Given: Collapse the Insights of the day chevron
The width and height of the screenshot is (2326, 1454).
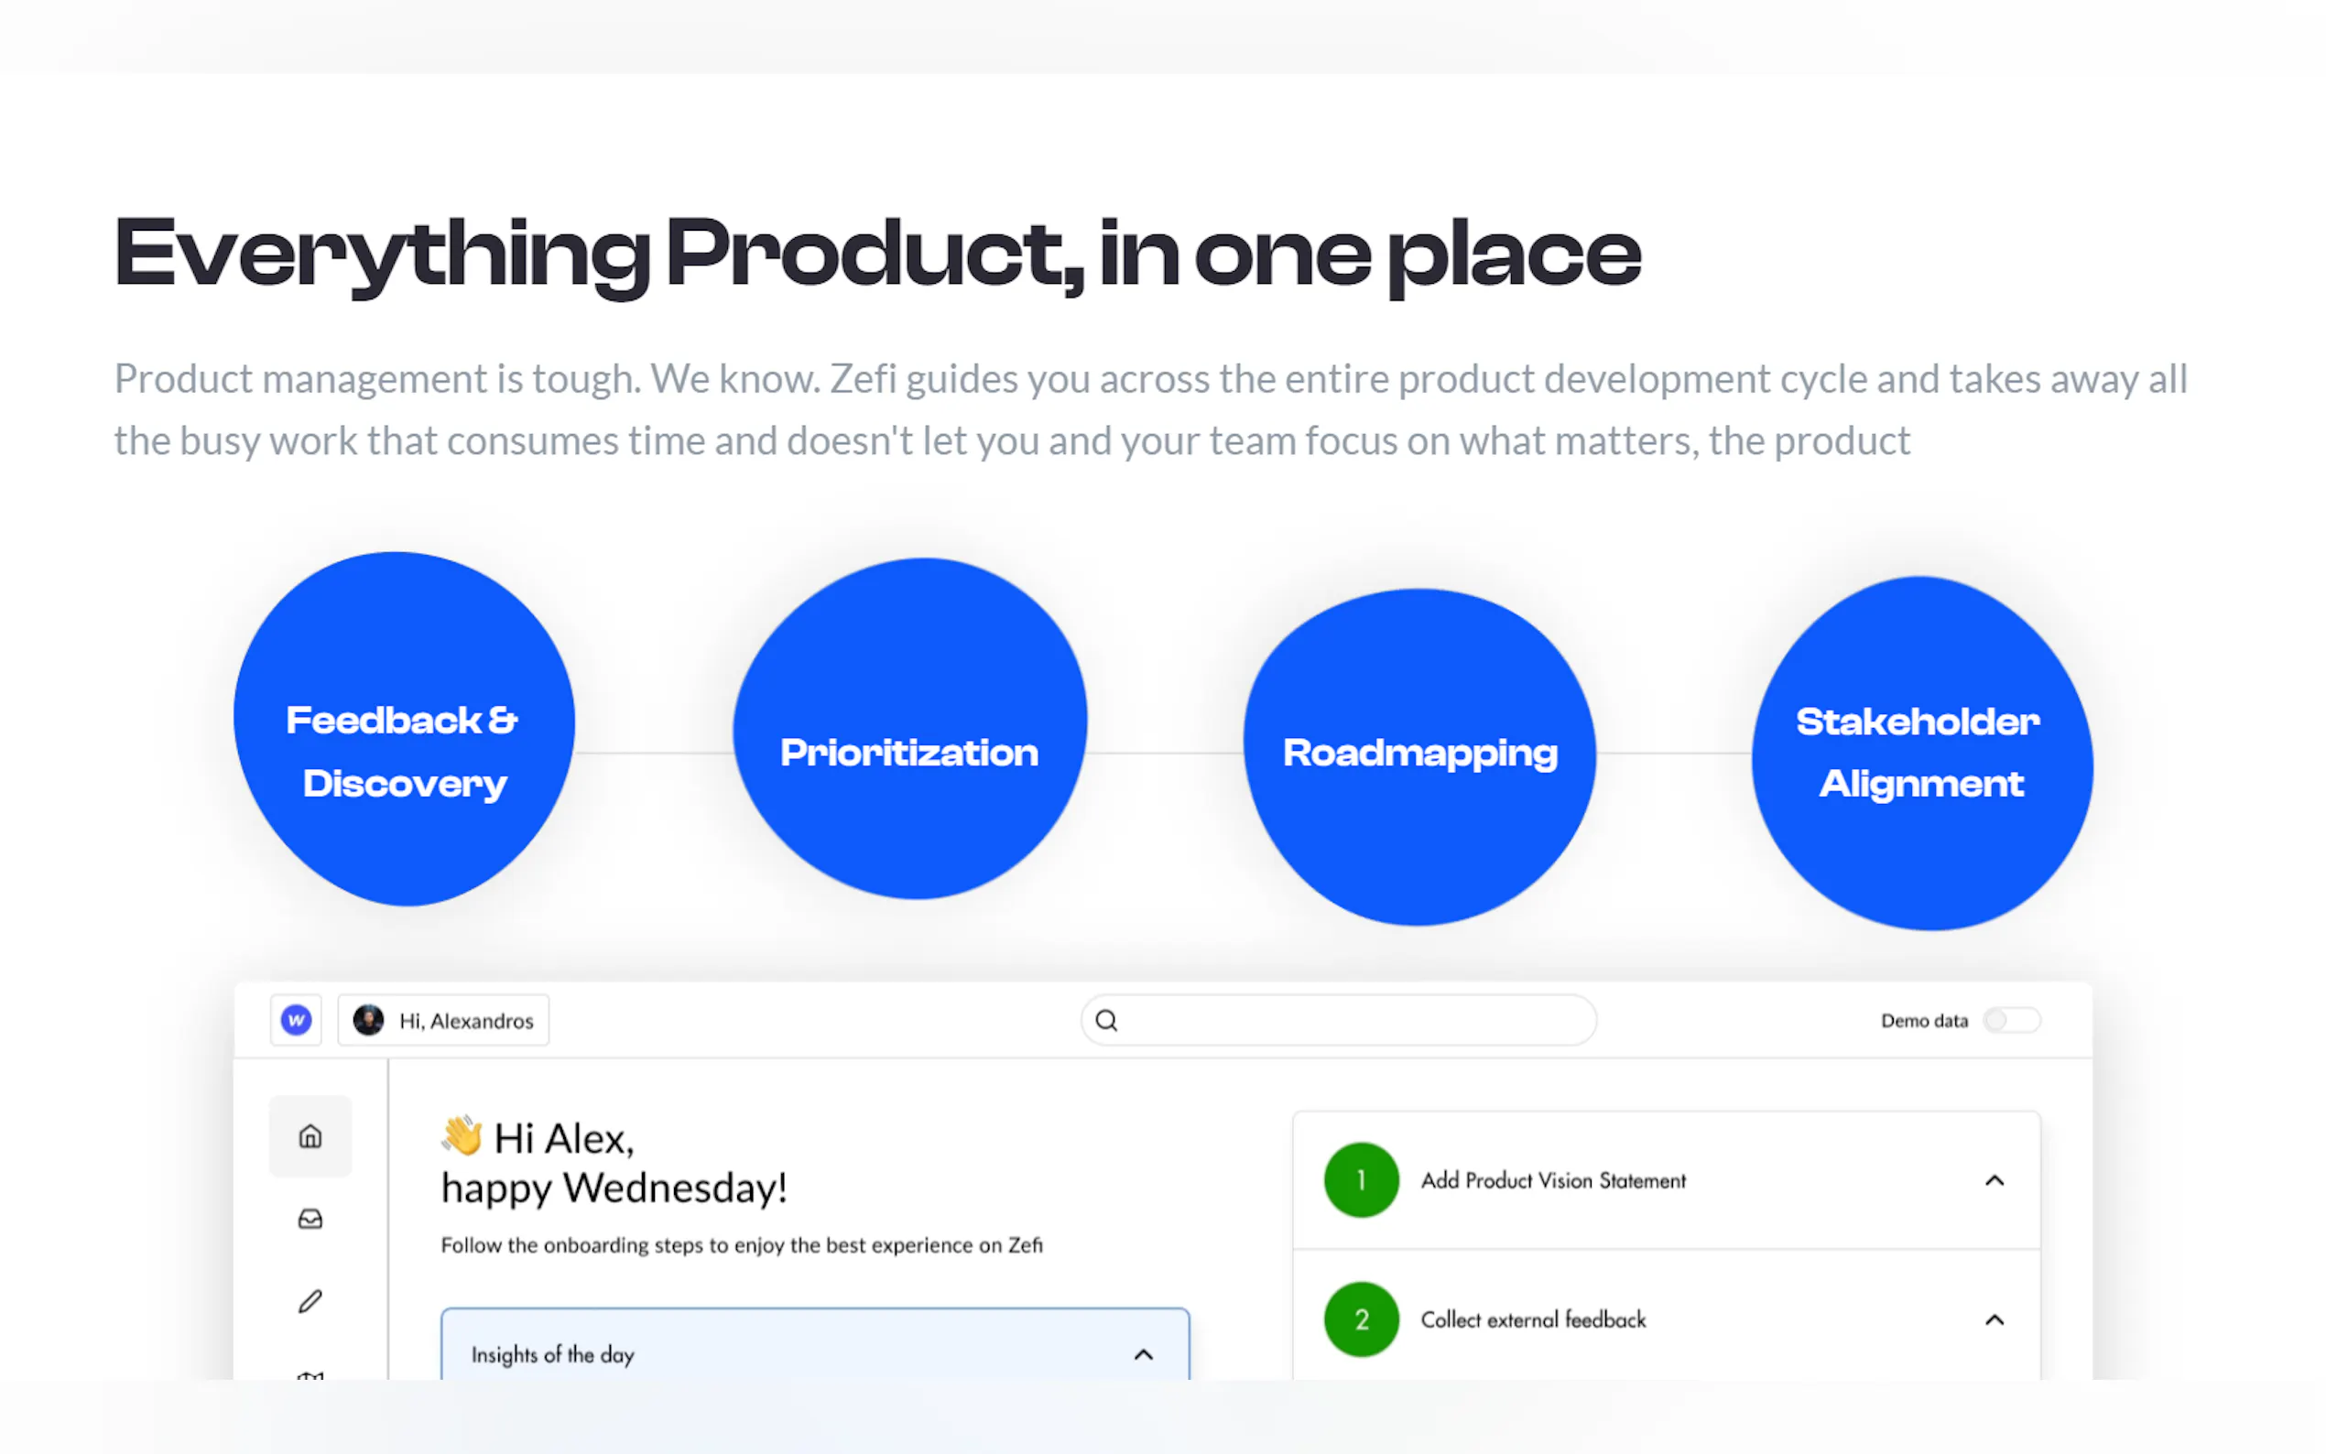Looking at the screenshot, I should pos(1143,1355).
